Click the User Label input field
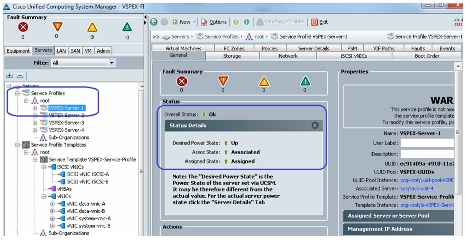This screenshot has width=465, height=242. tap(427, 143)
